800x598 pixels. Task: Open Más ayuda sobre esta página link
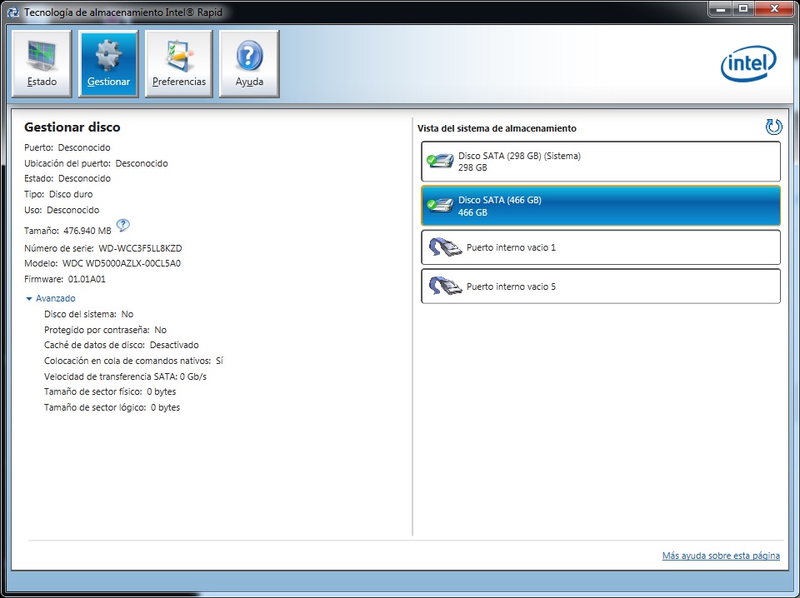click(721, 556)
